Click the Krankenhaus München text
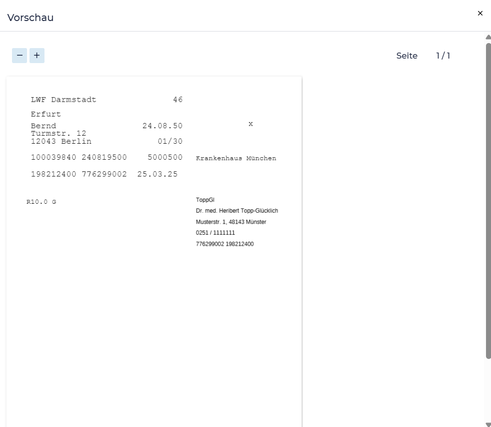This screenshot has height=427, width=491. (x=236, y=158)
